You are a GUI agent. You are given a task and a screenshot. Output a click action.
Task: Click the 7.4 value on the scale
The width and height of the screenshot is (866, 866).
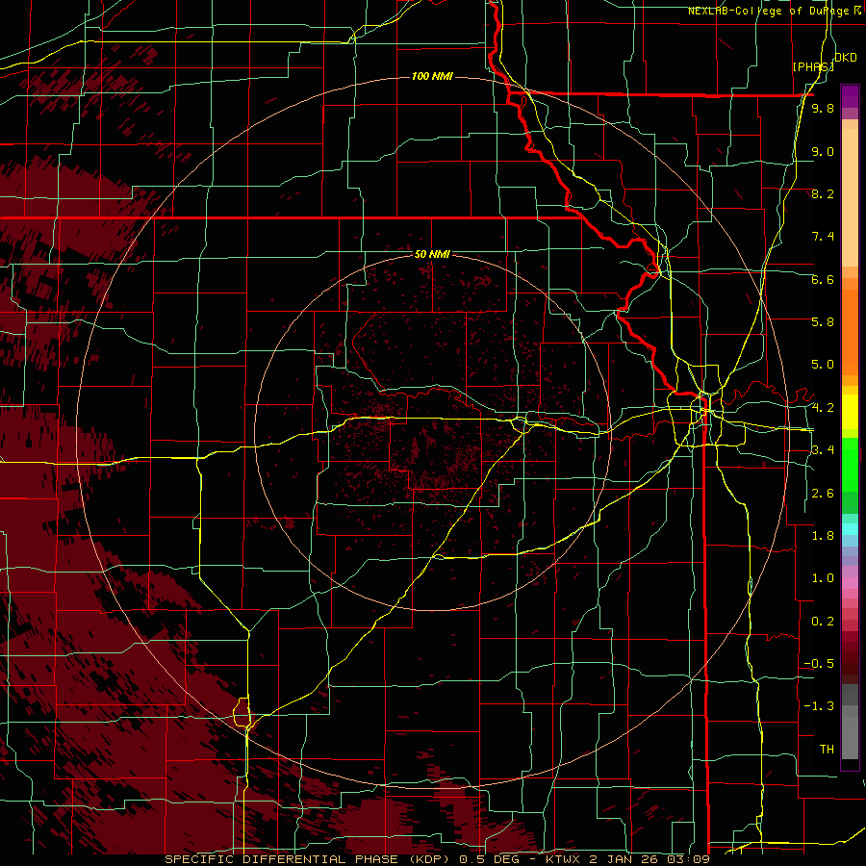coord(823,237)
